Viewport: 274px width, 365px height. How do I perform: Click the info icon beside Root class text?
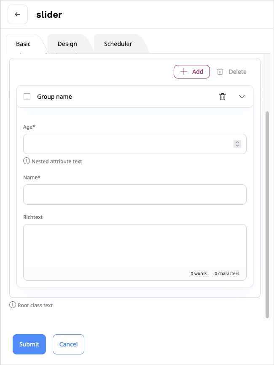click(x=12, y=305)
